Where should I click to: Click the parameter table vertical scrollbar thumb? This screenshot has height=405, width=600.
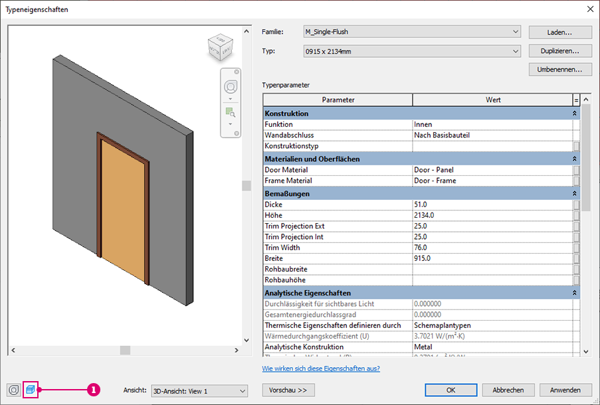point(586,158)
